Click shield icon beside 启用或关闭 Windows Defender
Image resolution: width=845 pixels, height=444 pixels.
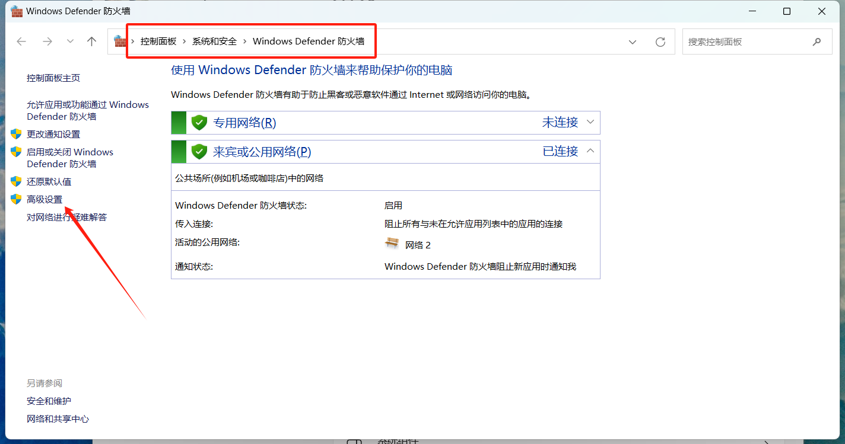click(x=16, y=152)
